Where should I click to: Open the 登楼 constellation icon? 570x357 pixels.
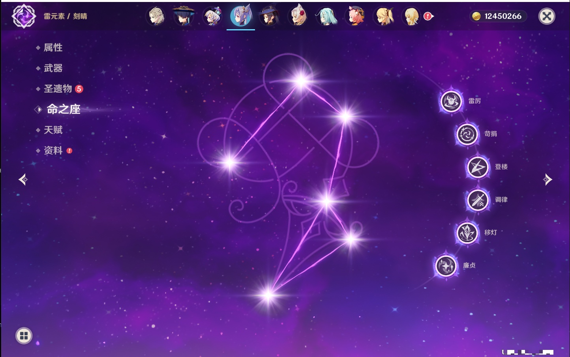coord(478,167)
